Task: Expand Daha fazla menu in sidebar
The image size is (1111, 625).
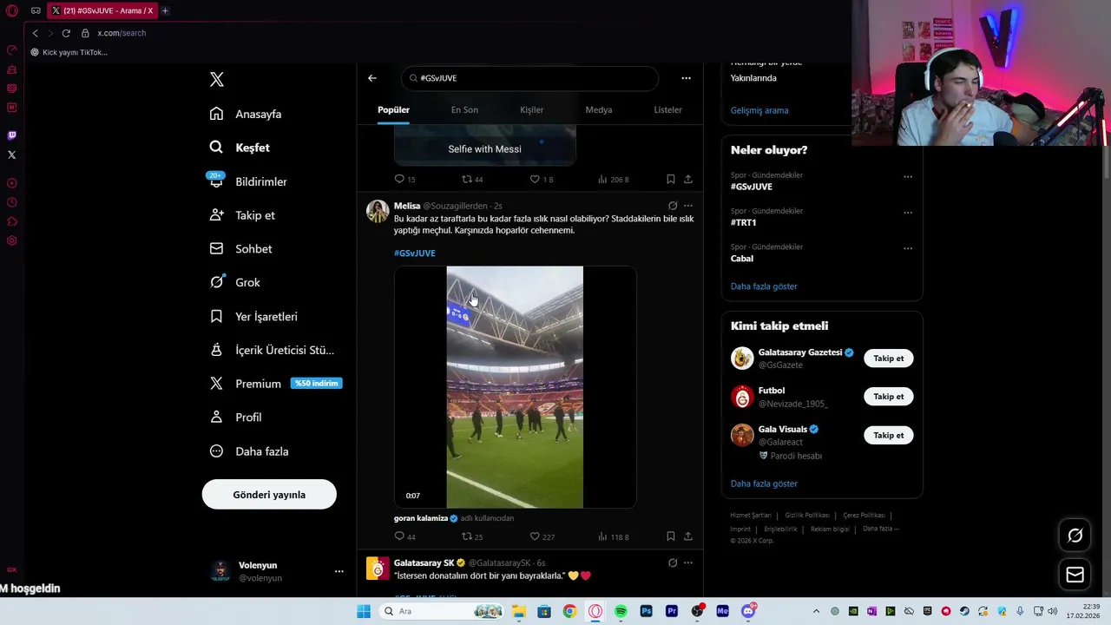Action: [250, 451]
